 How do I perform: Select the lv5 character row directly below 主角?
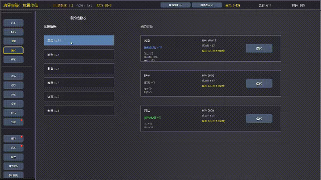pyautogui.click(x=79, y=54)
